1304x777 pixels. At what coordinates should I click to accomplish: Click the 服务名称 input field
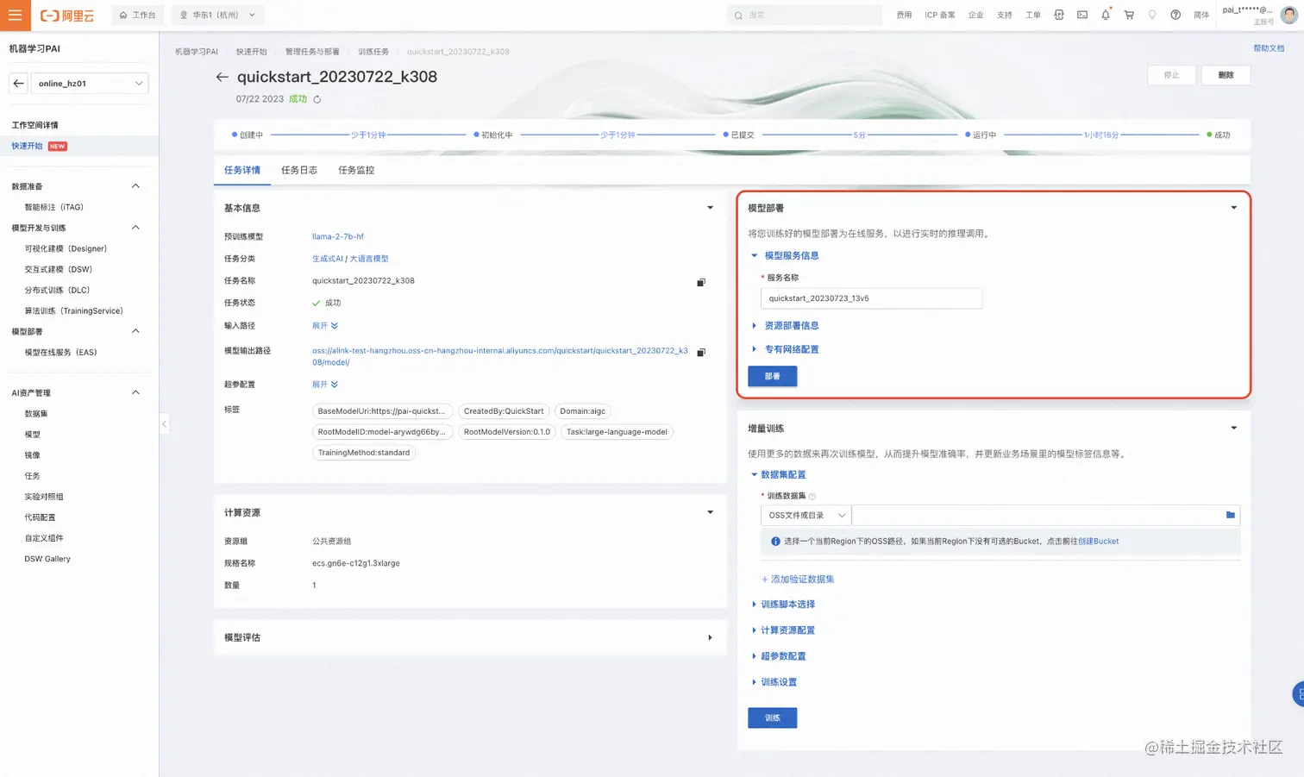pyautogui.click(x=871, y=298)
